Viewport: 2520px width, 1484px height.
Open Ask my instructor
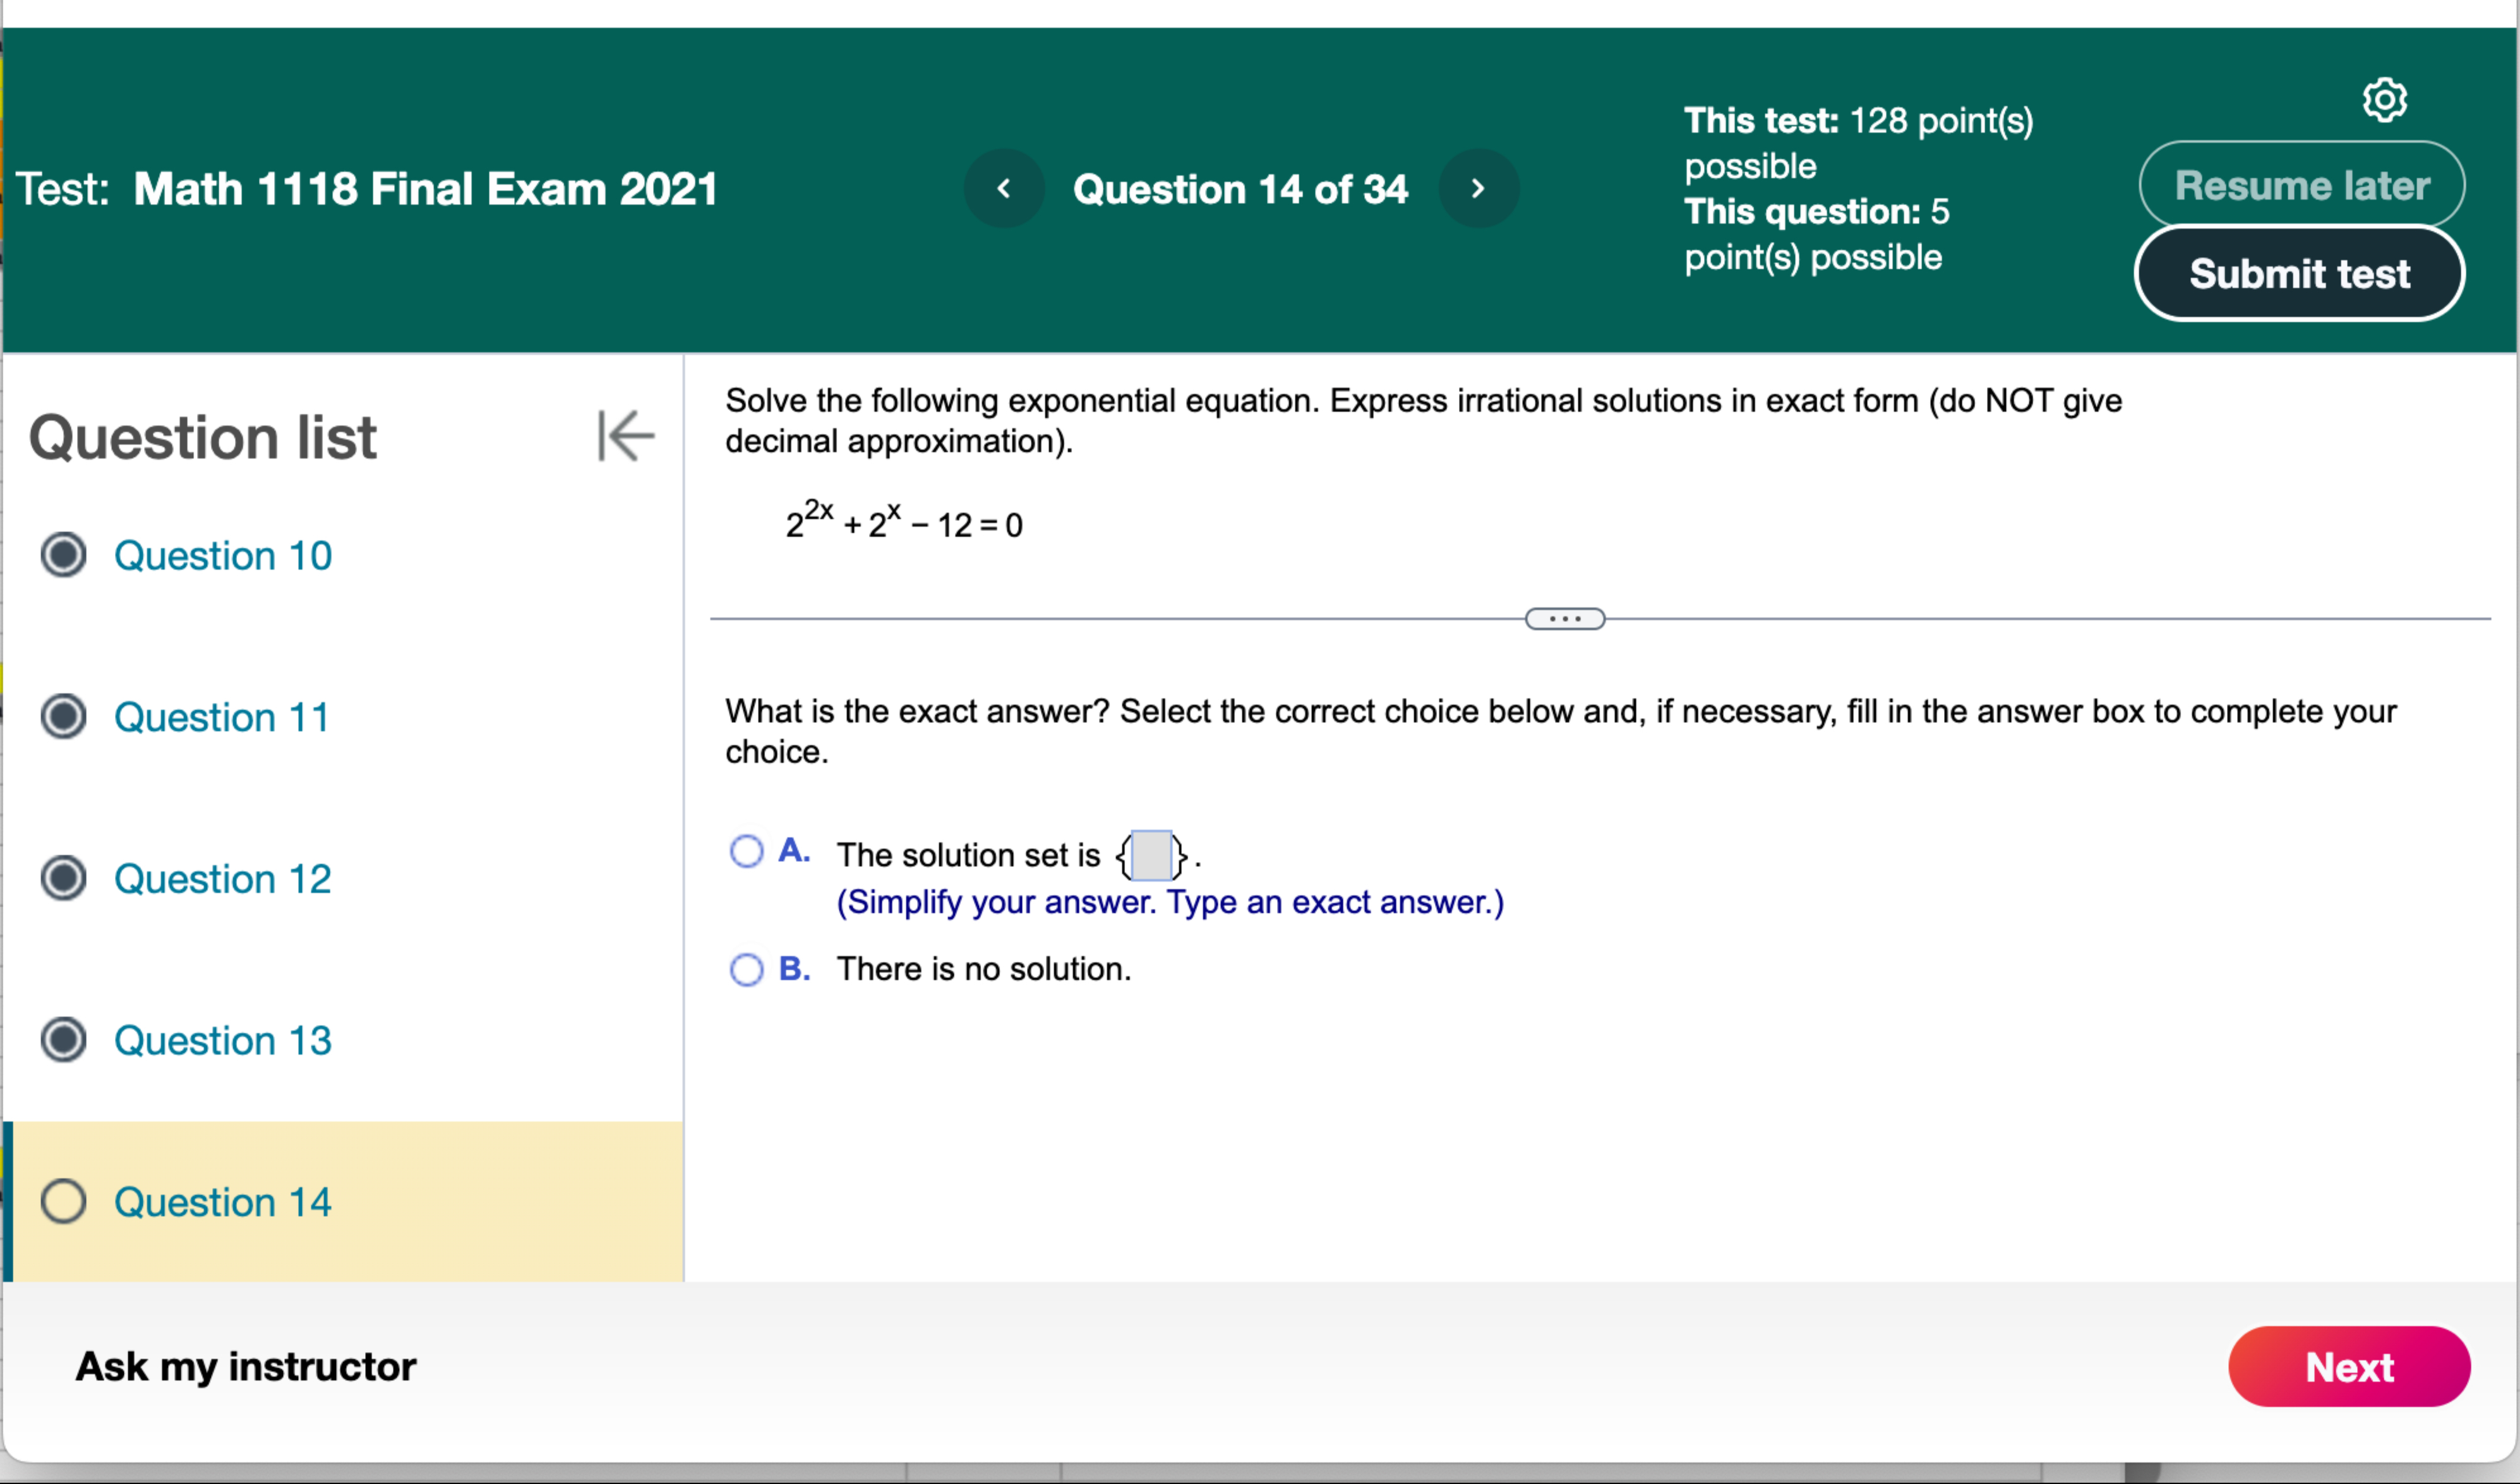pyautogui.click(x=245, y=1366)
